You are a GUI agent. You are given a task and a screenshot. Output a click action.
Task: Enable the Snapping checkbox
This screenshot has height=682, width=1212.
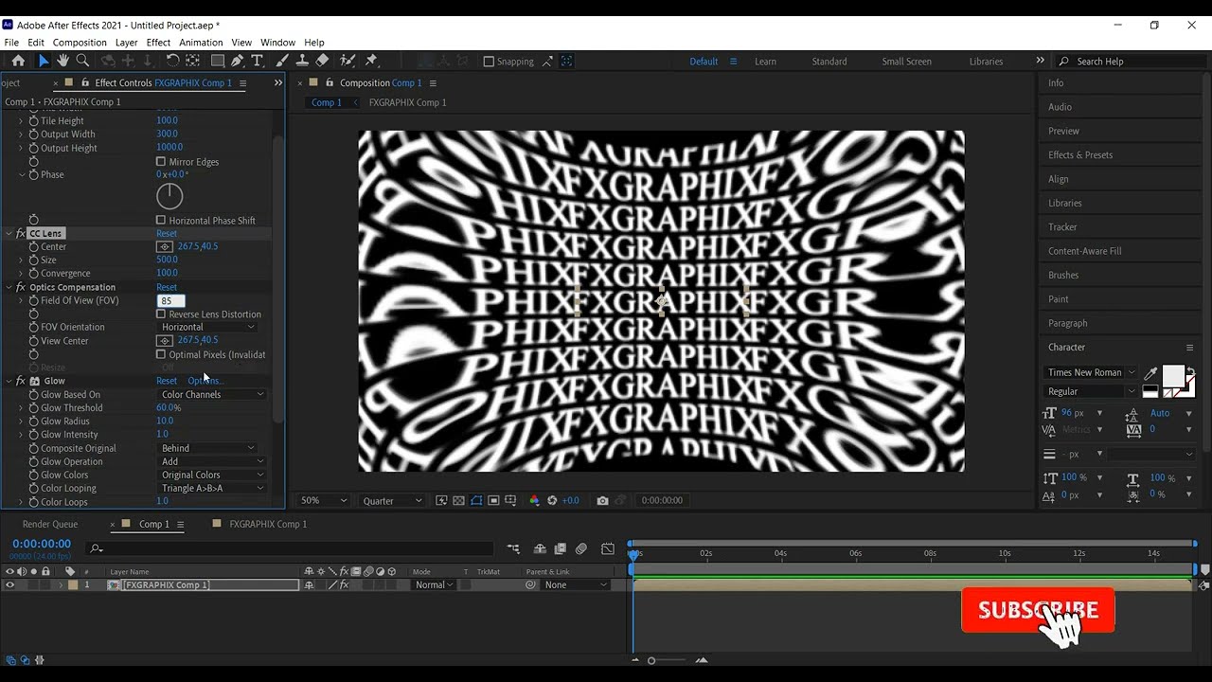click(x=489, y=62)
